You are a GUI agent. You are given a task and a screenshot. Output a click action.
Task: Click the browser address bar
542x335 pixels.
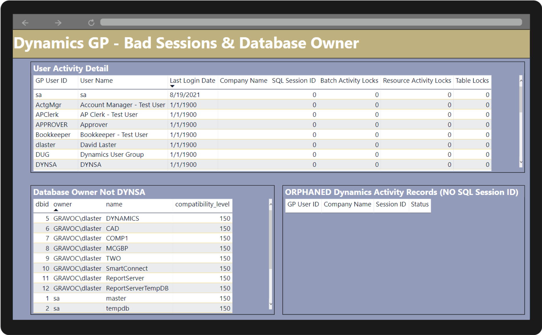[311, 22]
